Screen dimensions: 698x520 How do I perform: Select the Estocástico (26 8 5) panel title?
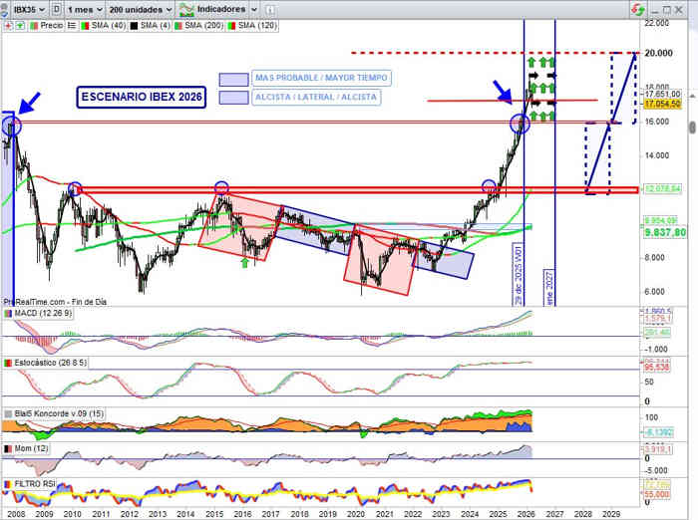click(48, 363)
